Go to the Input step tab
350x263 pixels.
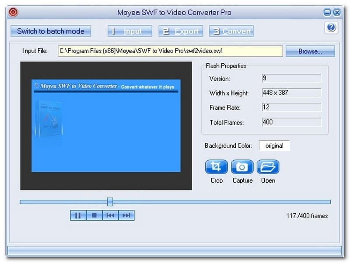[x=130, y=31]
